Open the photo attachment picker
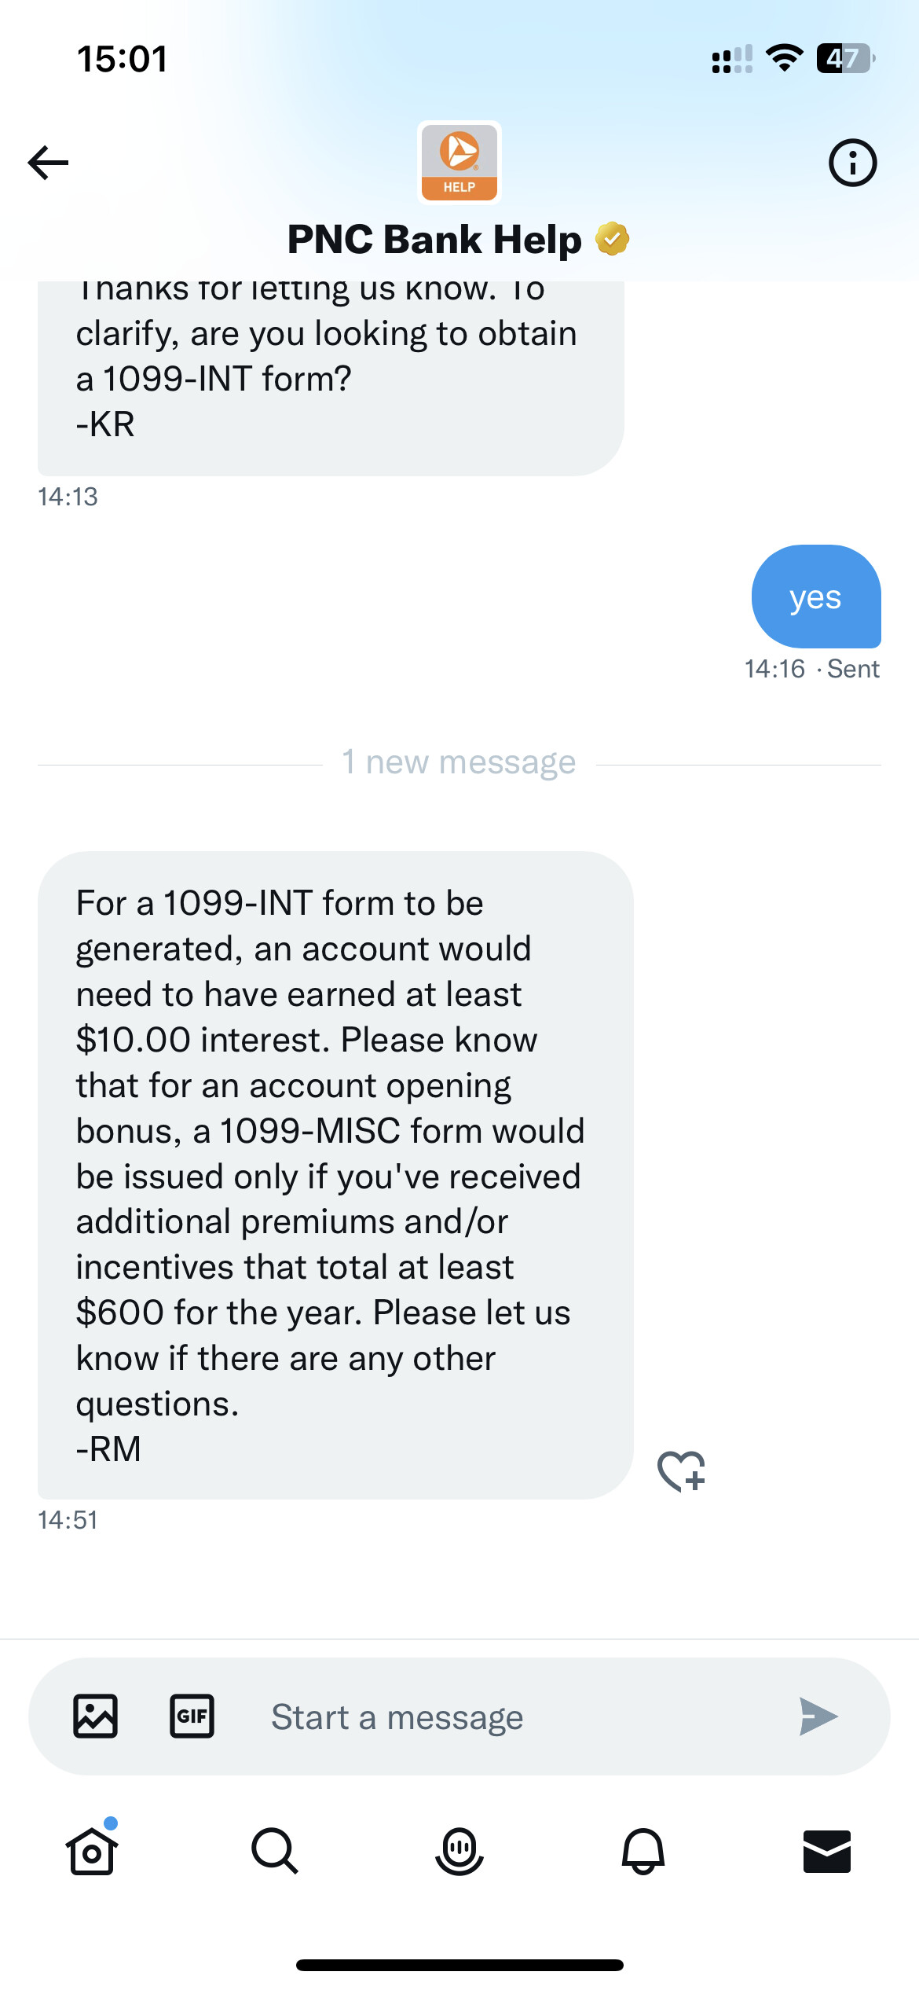 click(x=96, y=1716)
